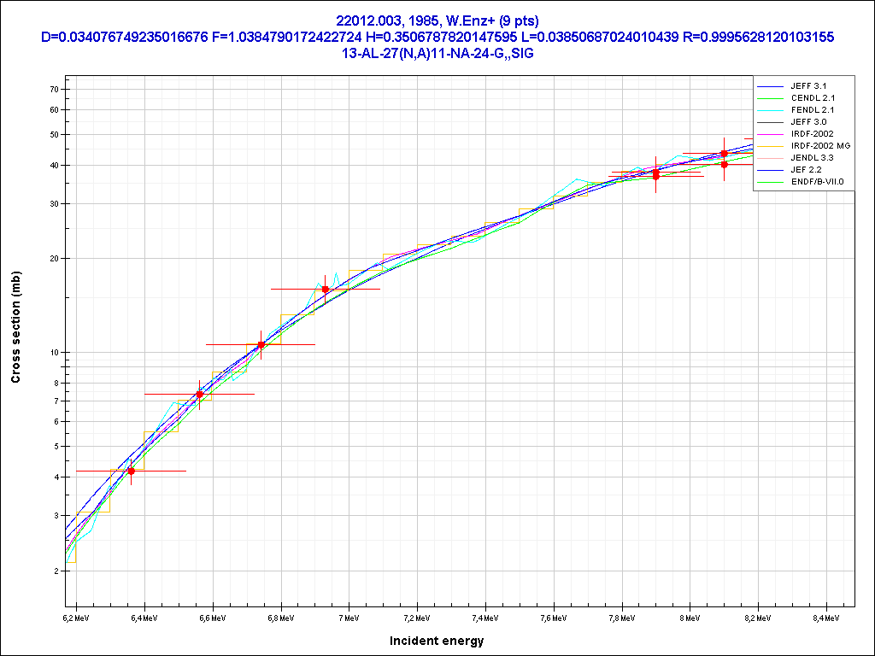Click the line swatch beside JEFF 3.1

770,86
